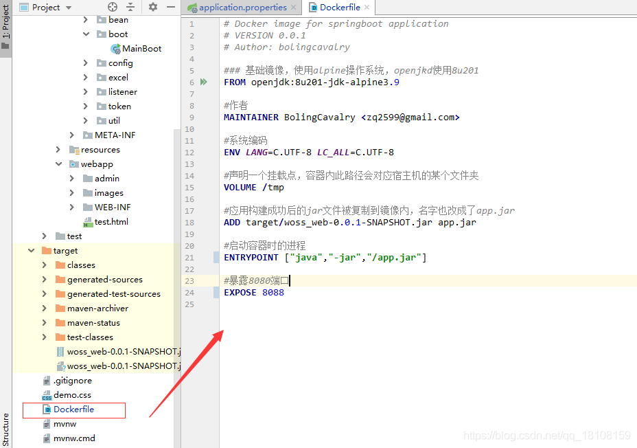This screenshot has width=637, height=448.
Task: Click the MAINTAINER line in editor
Action: 341,117
